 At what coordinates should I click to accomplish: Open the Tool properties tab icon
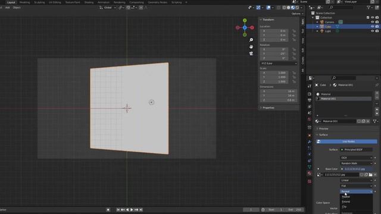[x=310, y=86]
